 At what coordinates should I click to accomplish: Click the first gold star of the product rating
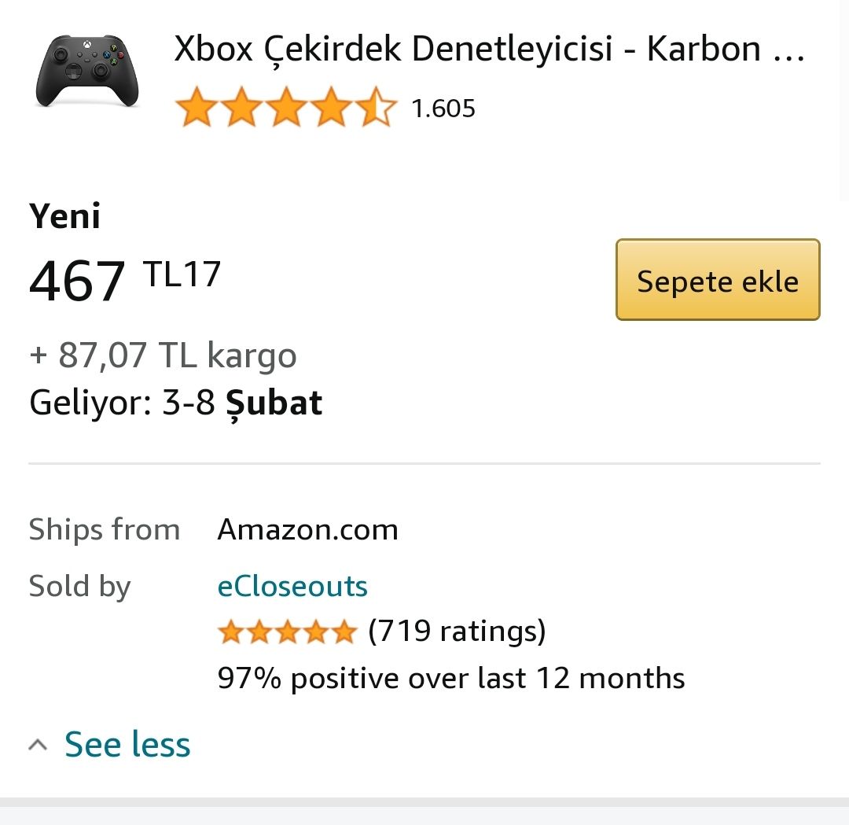coord(195,109)
